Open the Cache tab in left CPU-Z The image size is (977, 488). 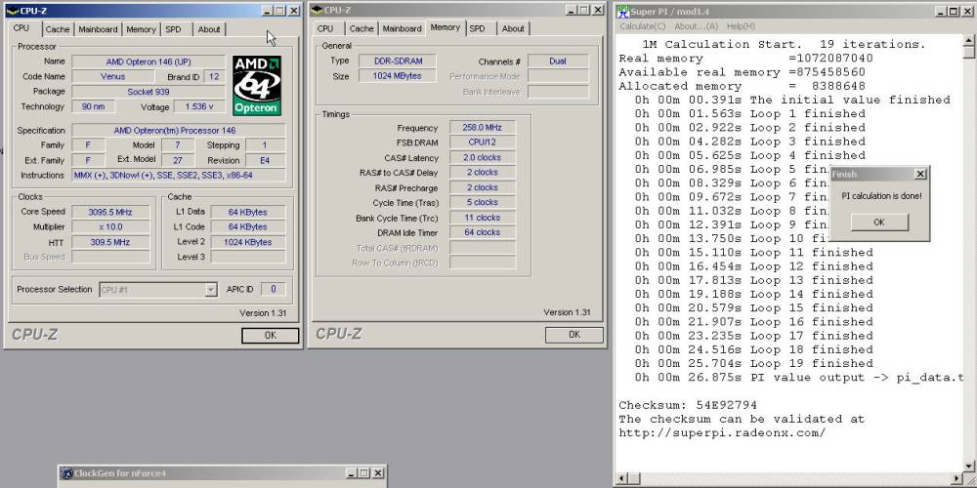click(x=58, y=29)
